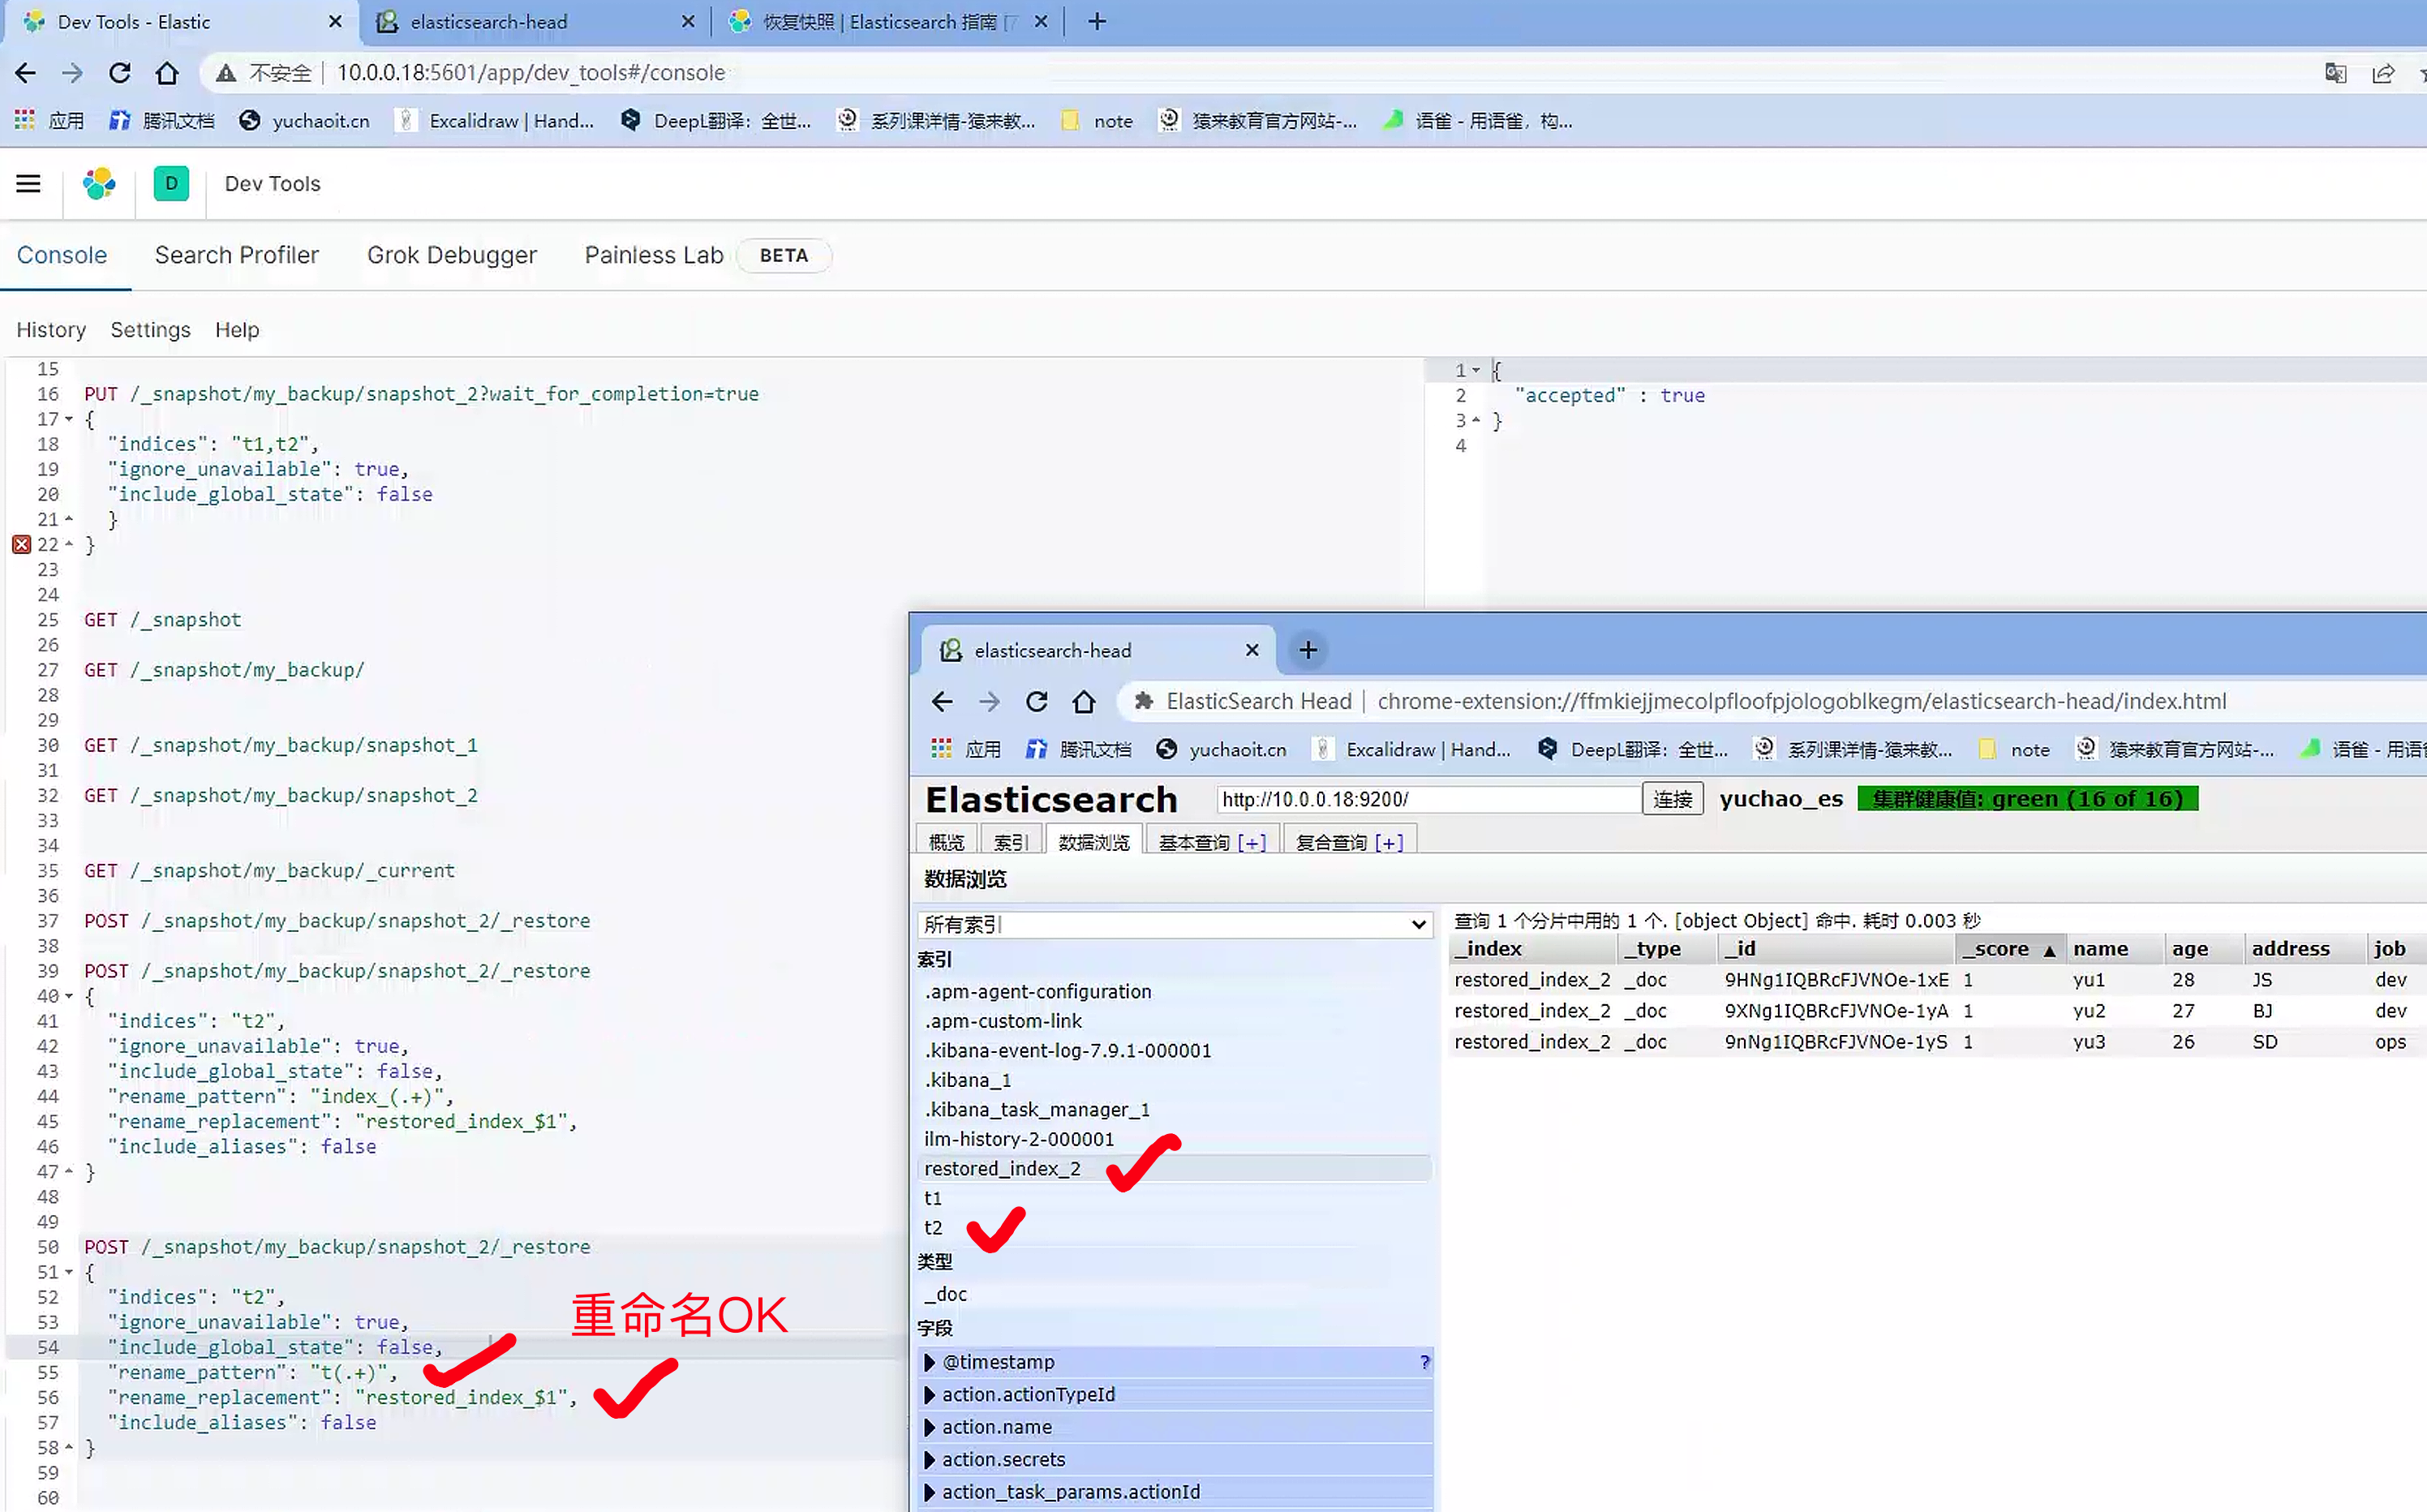
Task: Click the translate page icon in the address bar
Action: (x=2335, y=73)
